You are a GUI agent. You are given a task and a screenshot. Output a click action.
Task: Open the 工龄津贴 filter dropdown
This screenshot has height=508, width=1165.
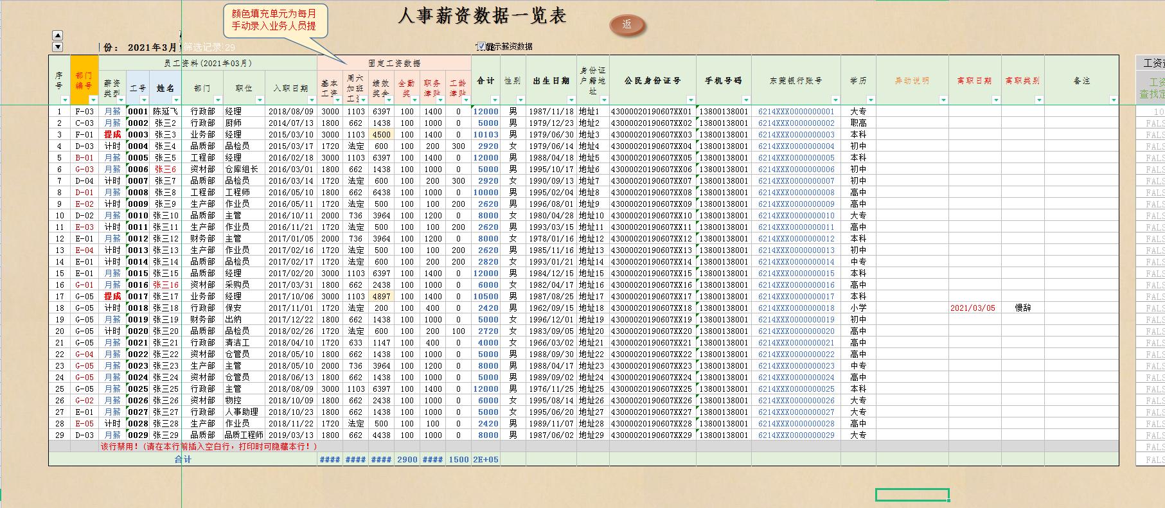pyautogui.click(x=466, y=100)
